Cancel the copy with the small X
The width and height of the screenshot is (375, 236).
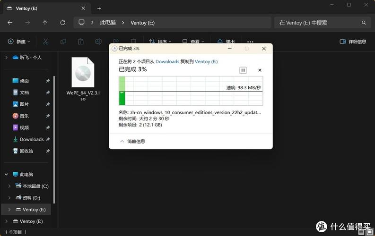260,70
